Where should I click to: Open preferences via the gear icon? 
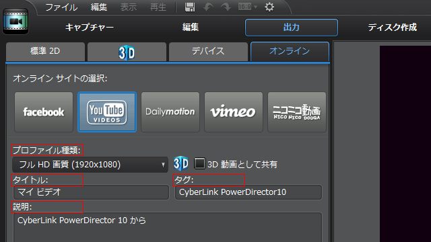[269, 7]
